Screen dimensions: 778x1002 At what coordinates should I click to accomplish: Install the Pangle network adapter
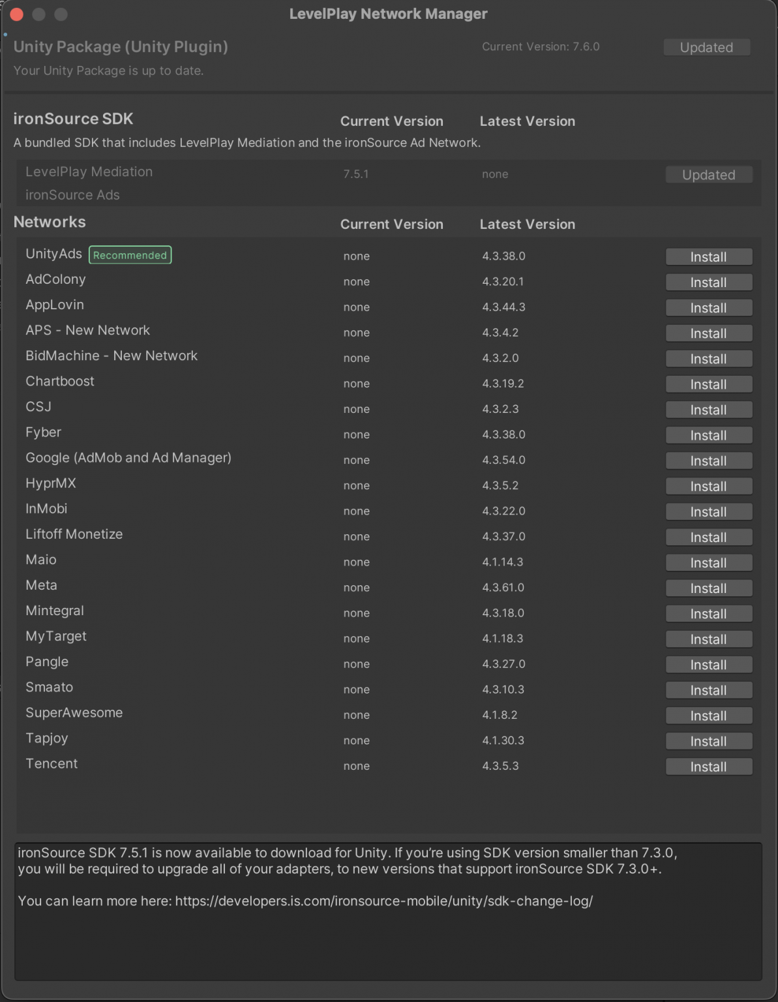(708, 664)
